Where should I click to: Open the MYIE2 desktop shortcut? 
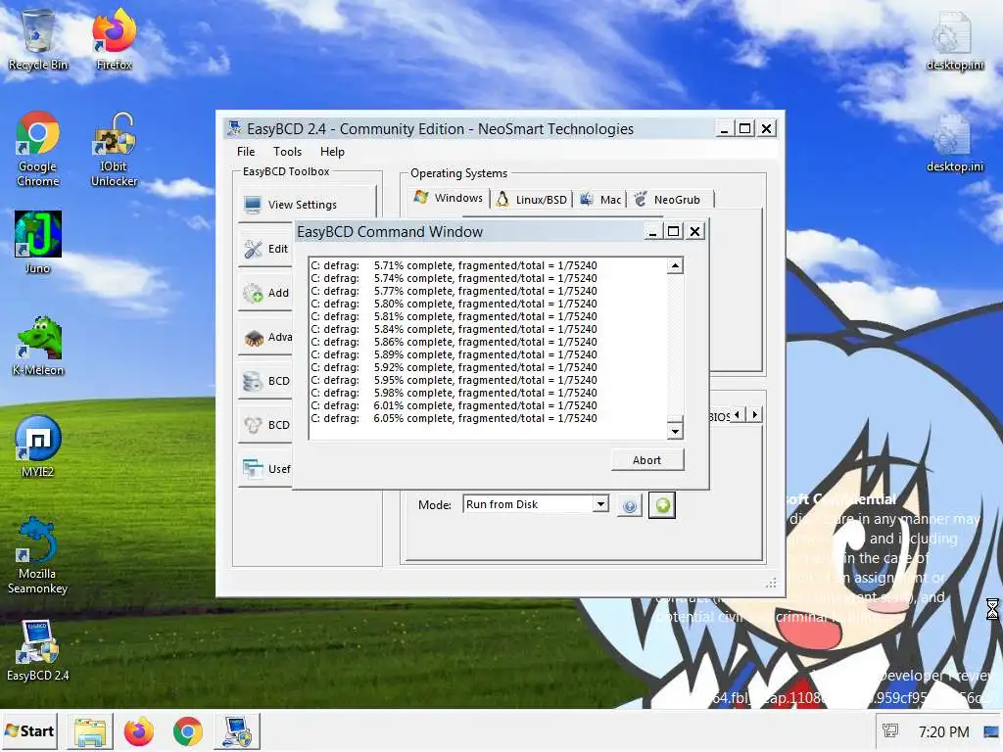38,446
